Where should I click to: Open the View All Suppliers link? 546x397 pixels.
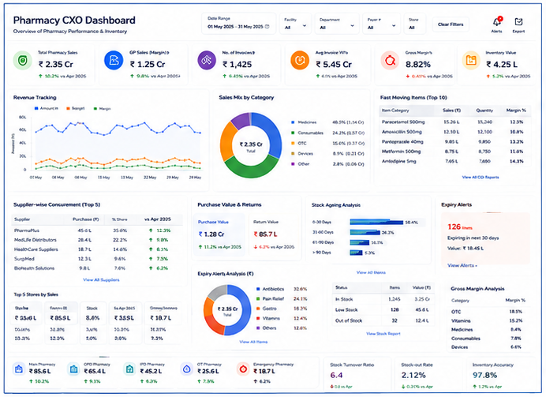tap(101, 279)
